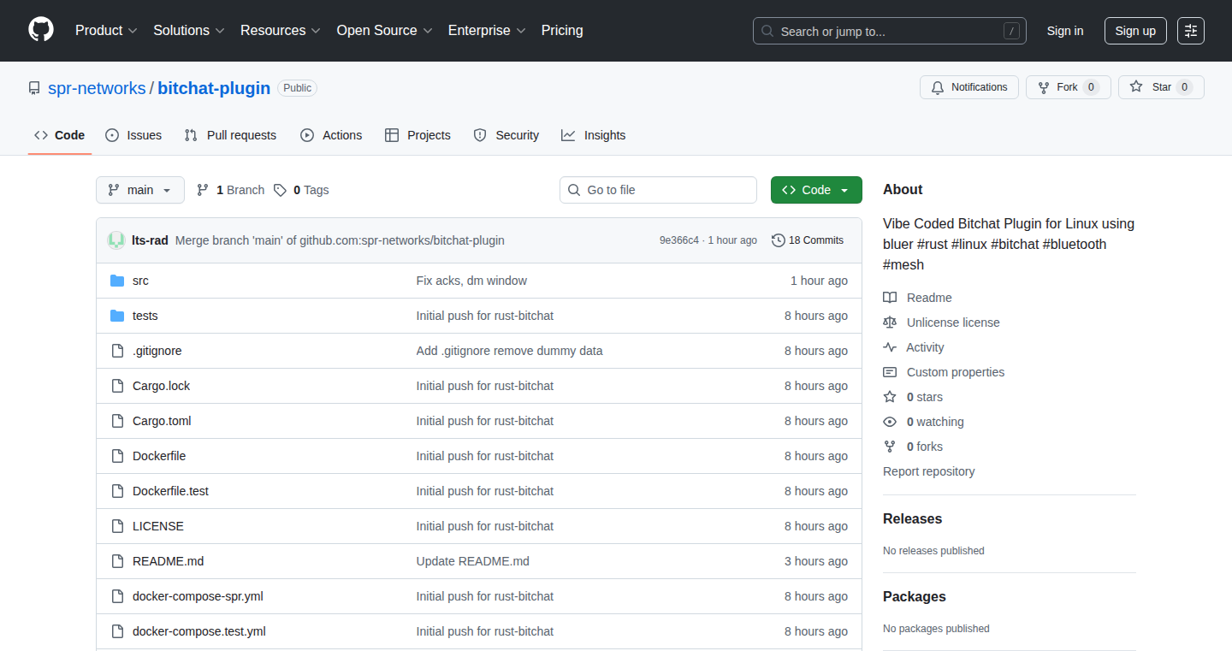The height and width of the screenshot is (651, 1232).
Task: Click the Cargo.lock file icon
Action: point(117,386)
